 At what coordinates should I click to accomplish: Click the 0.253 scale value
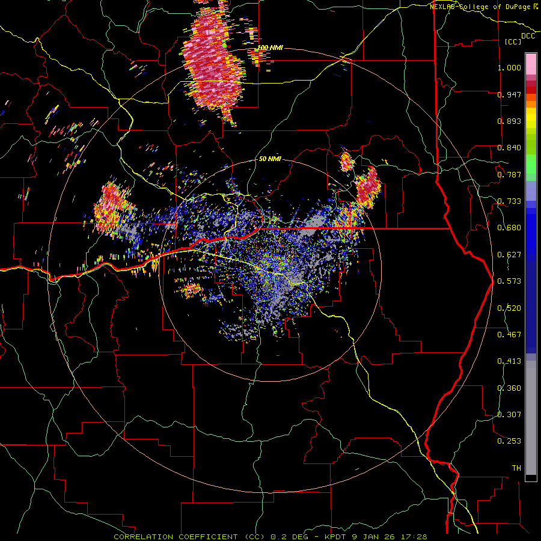(x=509, y=441)
